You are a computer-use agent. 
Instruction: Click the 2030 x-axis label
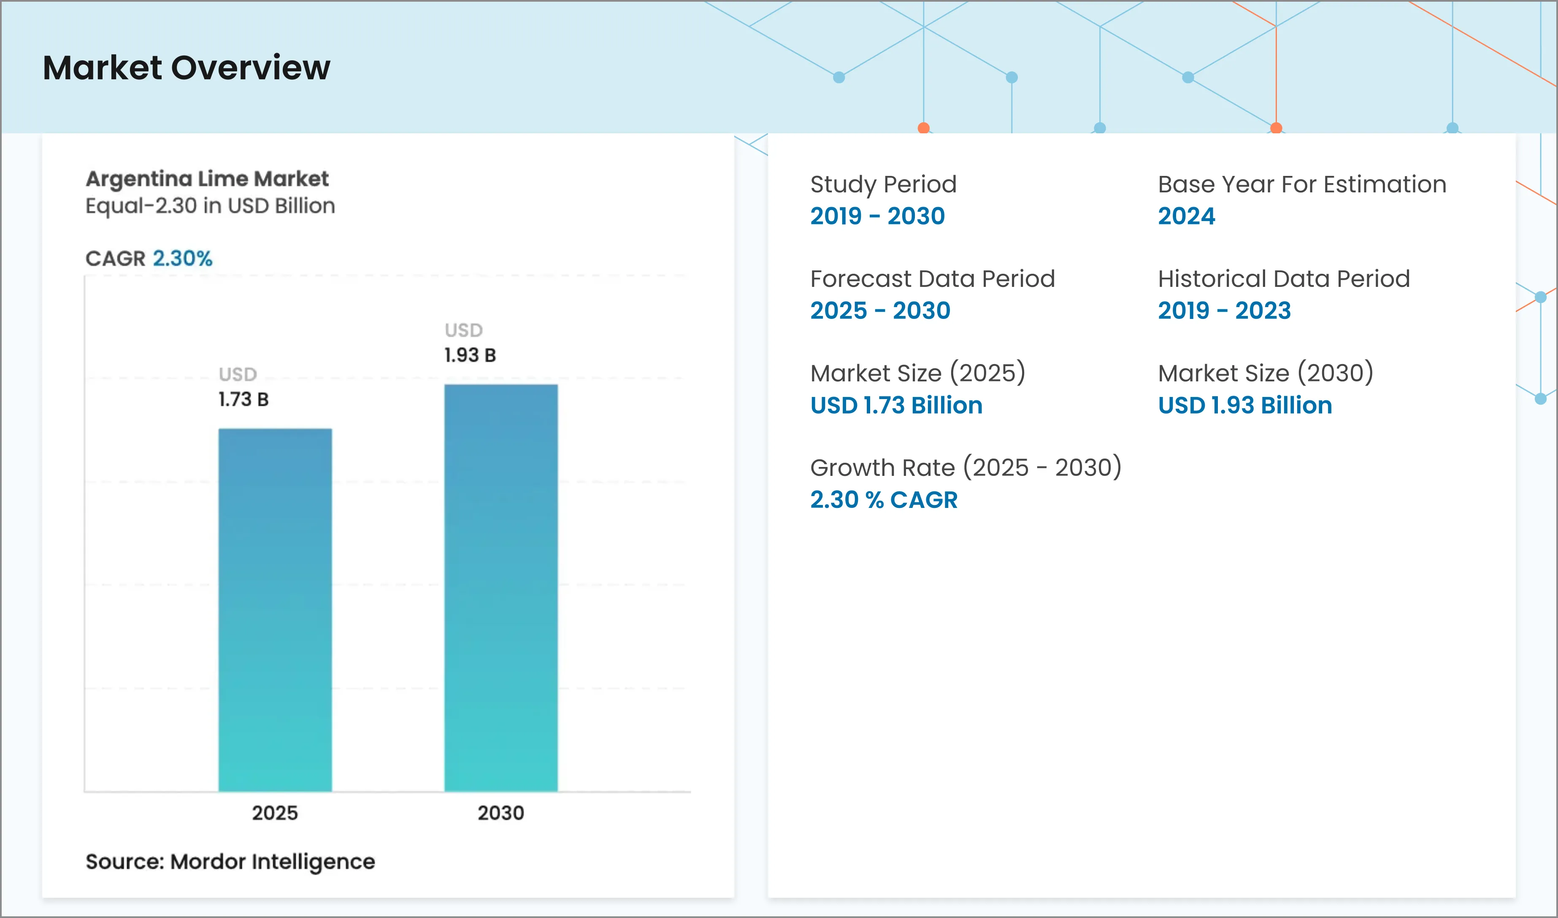[500, 812]
